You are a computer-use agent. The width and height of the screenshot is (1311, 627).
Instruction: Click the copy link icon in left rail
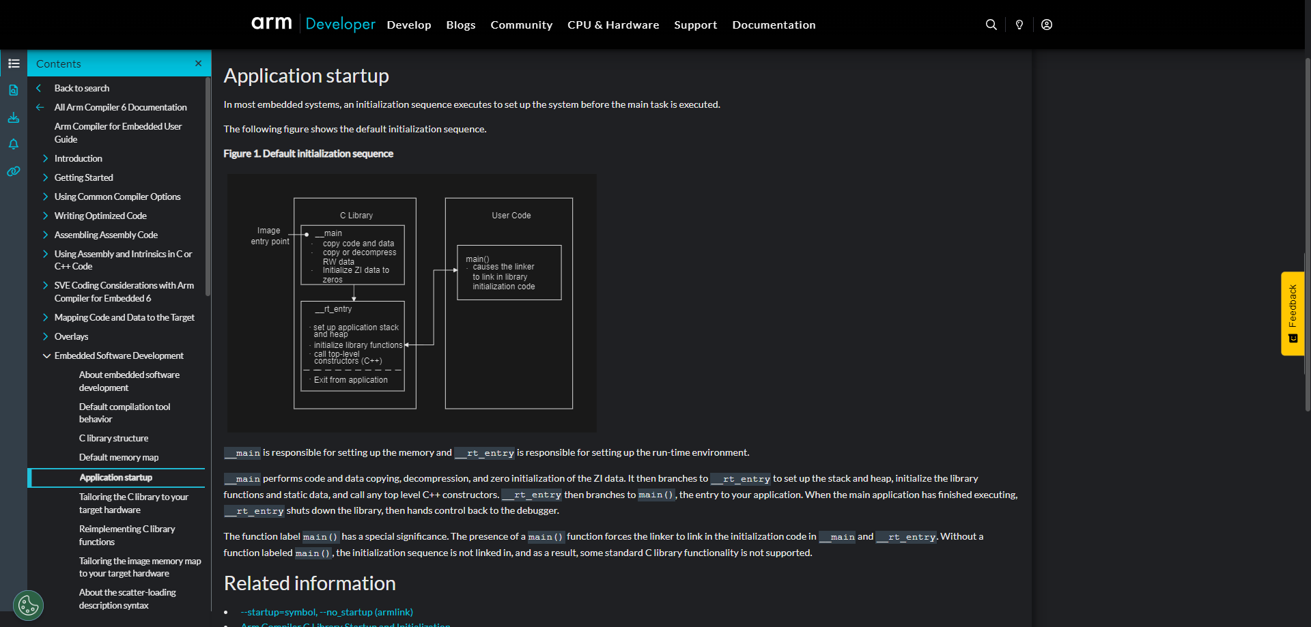click(14, 171)
